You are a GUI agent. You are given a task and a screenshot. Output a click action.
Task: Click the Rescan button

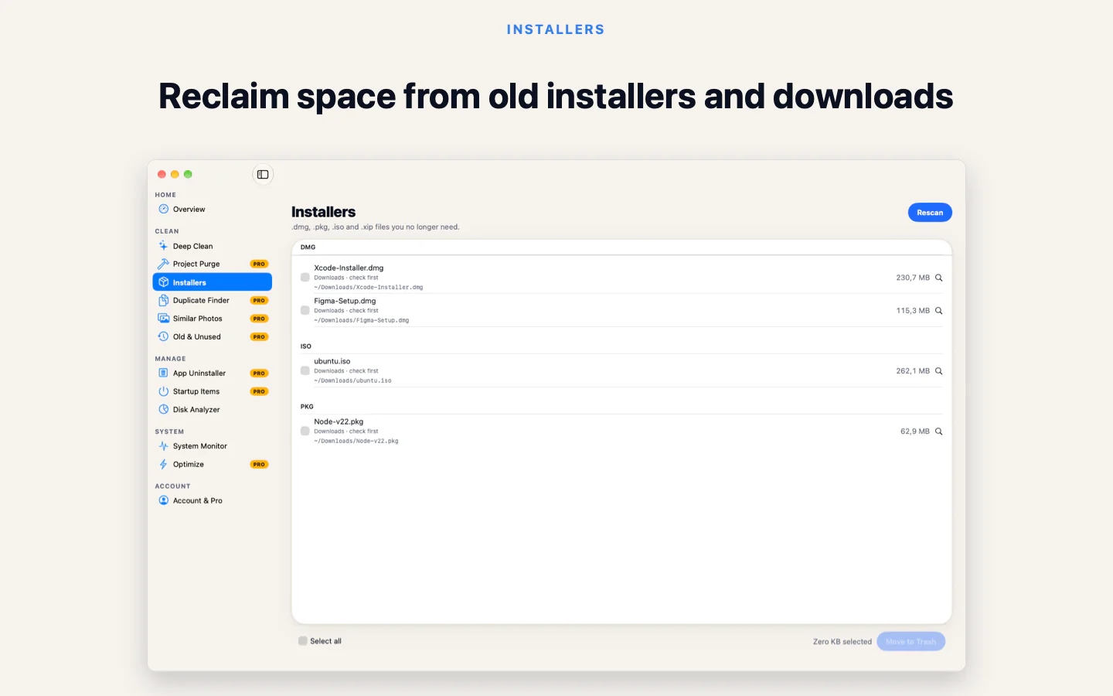(x=930, y=213)
